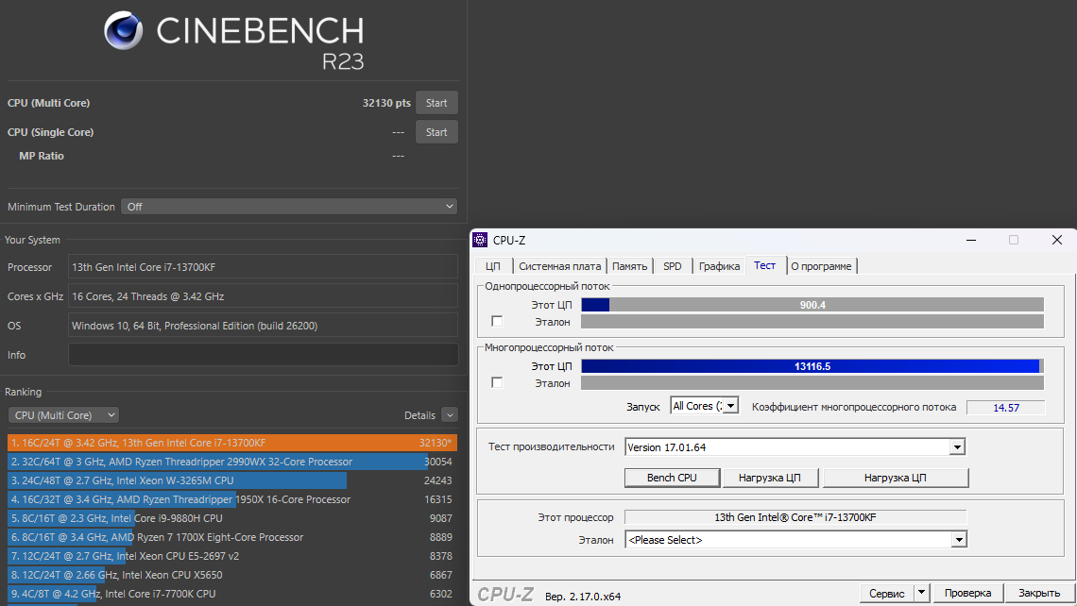1077x606 pixels.
Task: Start the CPU (Multi Core) test
Action: [x=436, y=103]
